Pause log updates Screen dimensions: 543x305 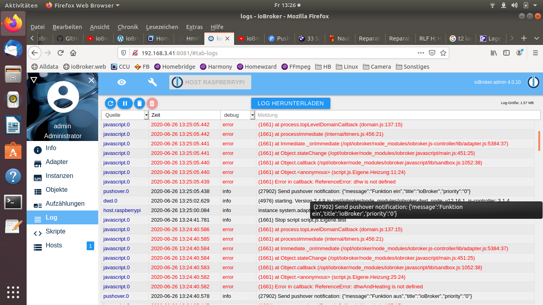coord(125,103)
